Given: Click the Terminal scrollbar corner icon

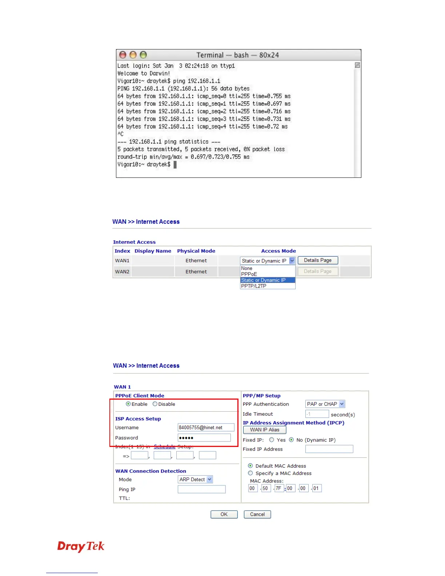Looking at the screenshot, I should tap(357, 65).
